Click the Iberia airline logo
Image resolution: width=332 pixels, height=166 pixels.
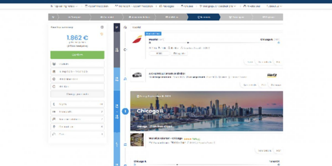coord(137,39)
